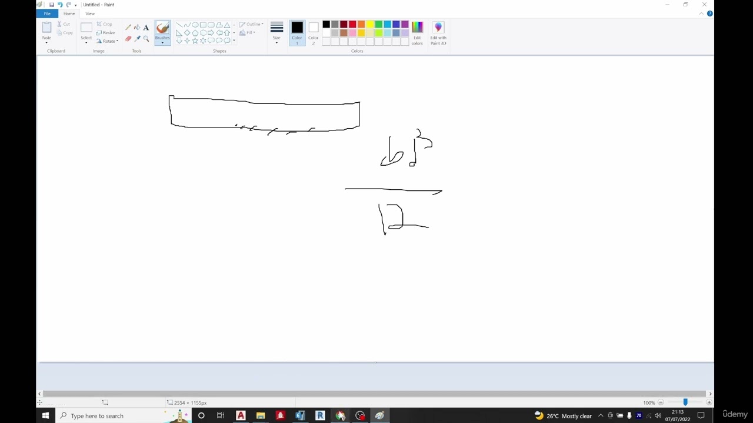Click the Copy icon
Image resolution: width=753 pixels, height=423 pixels.
point(65,32)
